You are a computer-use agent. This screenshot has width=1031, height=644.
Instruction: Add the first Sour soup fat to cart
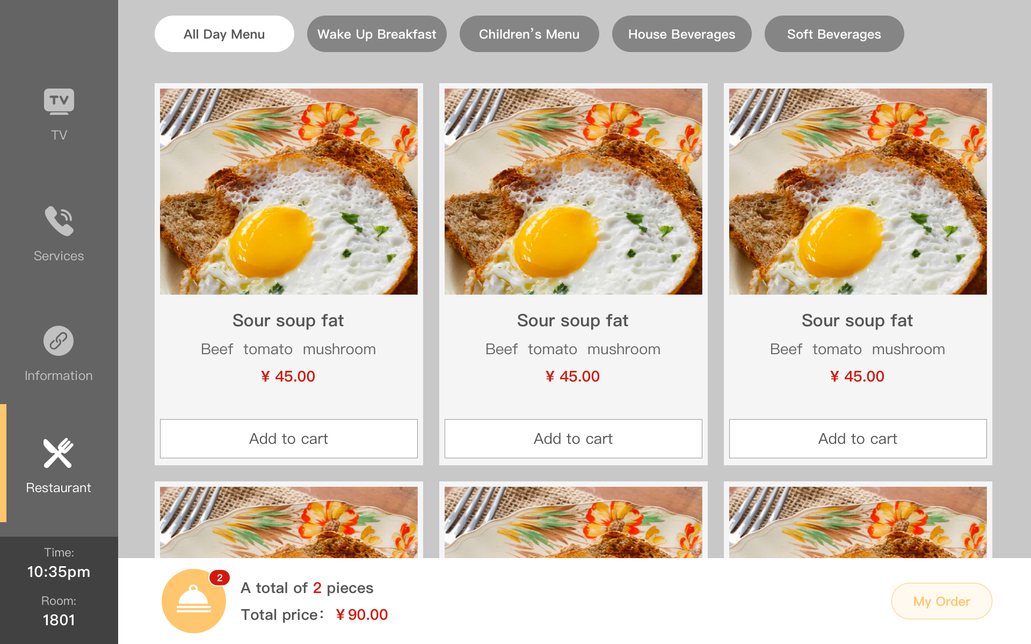[288, 438]
